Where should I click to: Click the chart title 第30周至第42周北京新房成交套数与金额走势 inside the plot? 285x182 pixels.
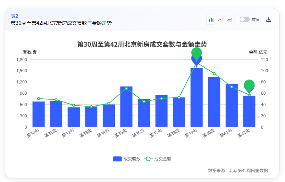coord(142,44)
